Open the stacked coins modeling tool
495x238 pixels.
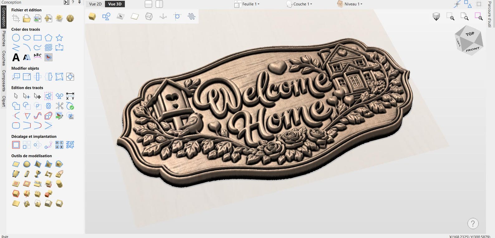[59, 184]
